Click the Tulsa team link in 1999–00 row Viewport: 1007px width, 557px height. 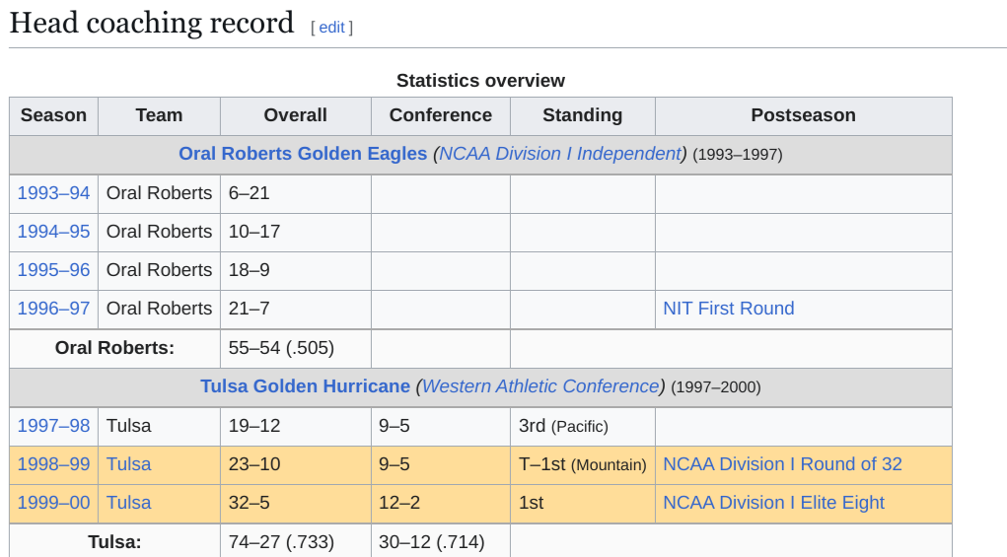point(129,503)
